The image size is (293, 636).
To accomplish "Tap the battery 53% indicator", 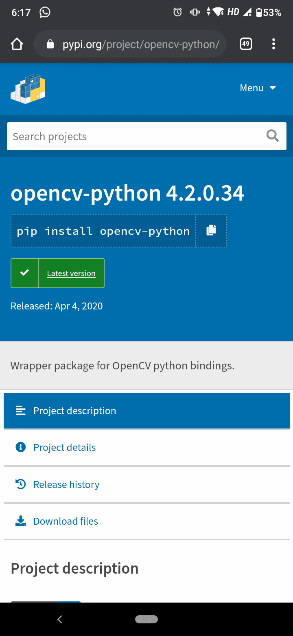I will pyautogui.click(x=269, y=12).
